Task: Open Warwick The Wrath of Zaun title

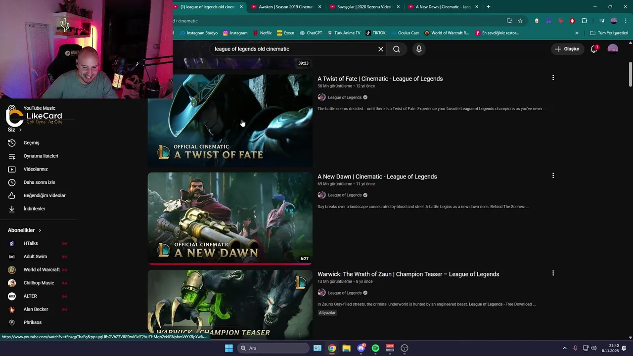Action: point(408,274)
